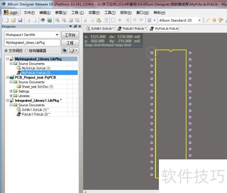Viewport: 227px width, 193px height.
Task: Switch to PcbLib1.PcbLib document tab
Action: tap(131, 29)
